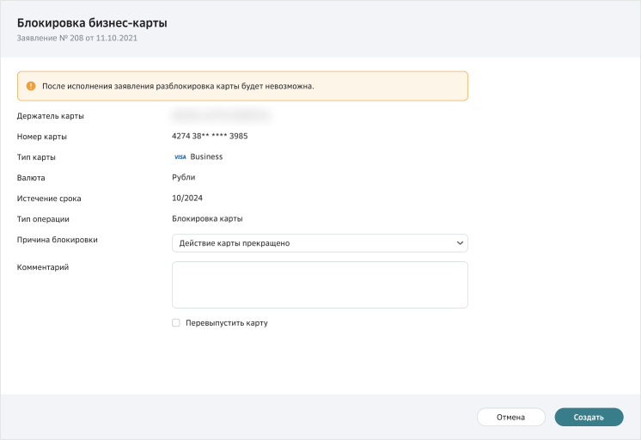
Task: Click the Рубли currency value
Action: coord(184,177)
